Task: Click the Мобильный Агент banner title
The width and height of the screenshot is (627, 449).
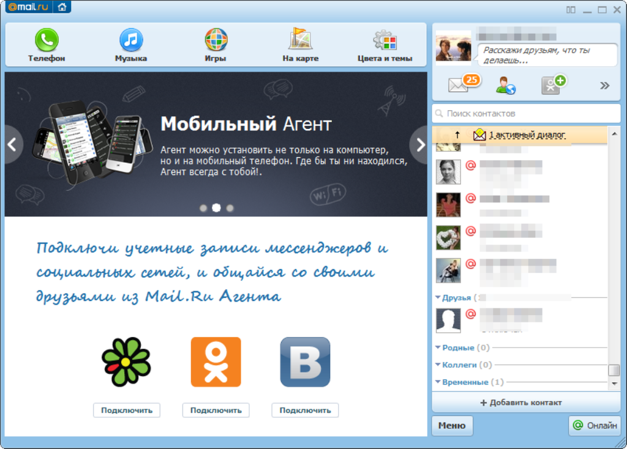Action: (246, 124)
